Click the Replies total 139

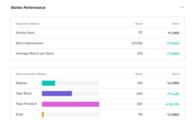pyautogui.click(x=140, y=83)
